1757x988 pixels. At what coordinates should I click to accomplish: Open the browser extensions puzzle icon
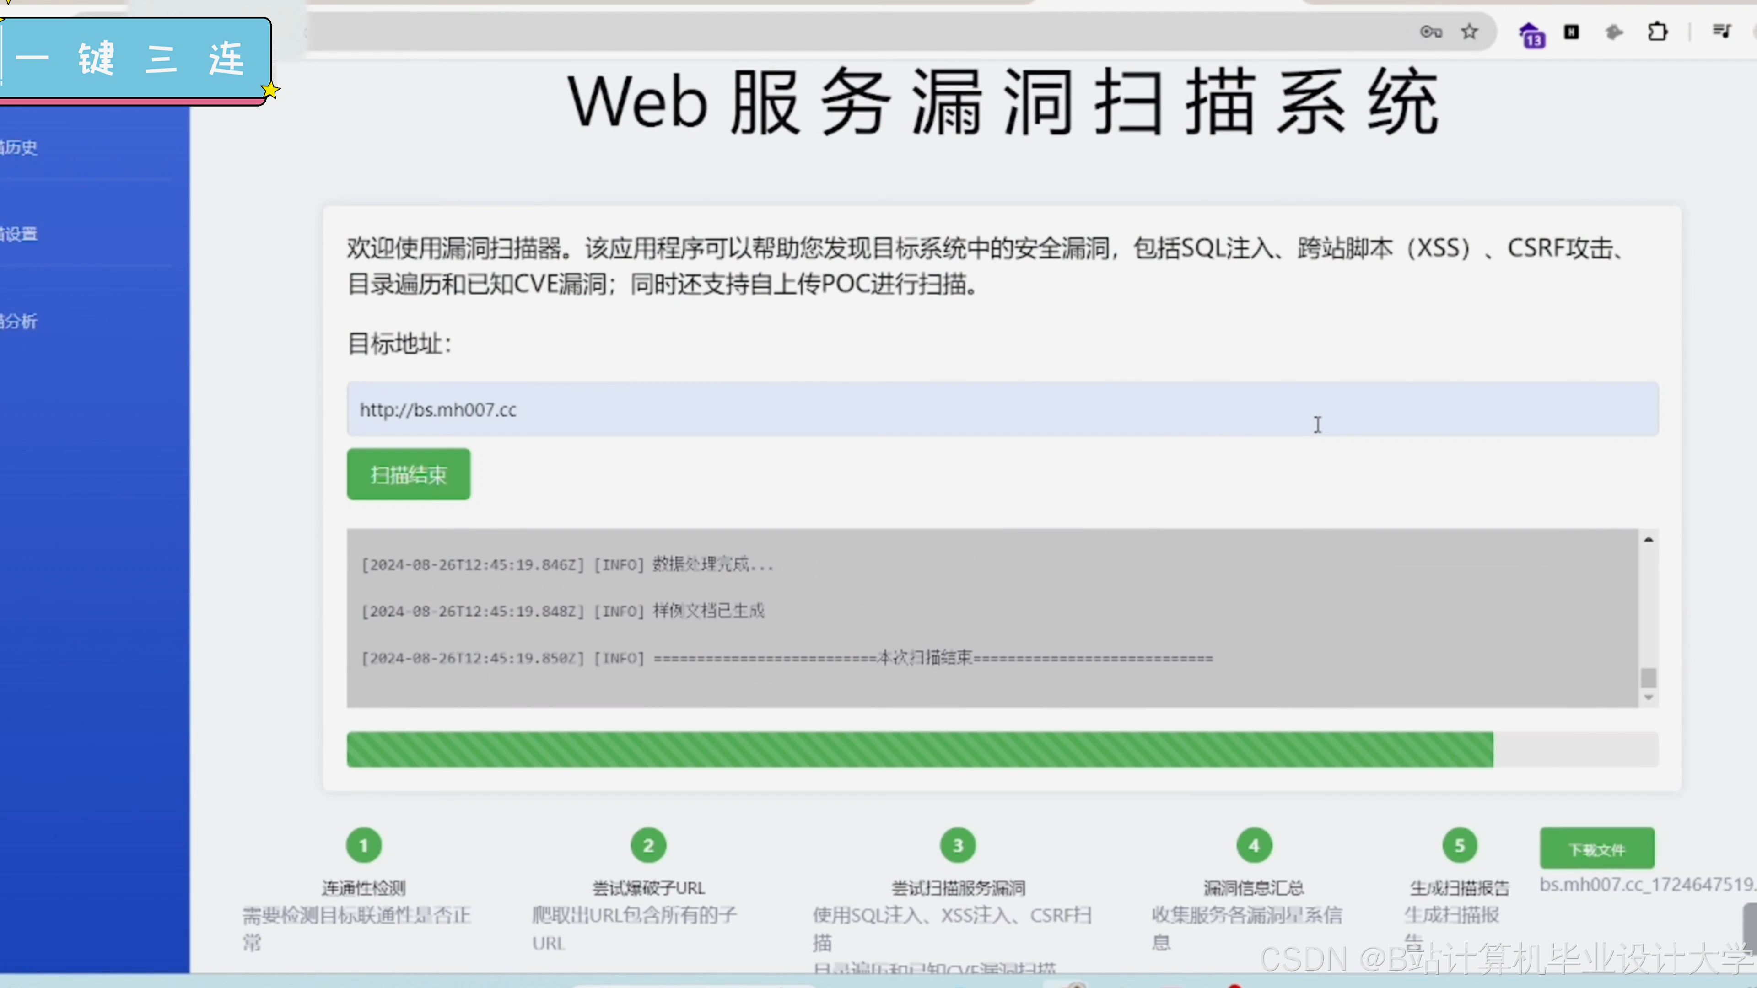click(1657, 32)
